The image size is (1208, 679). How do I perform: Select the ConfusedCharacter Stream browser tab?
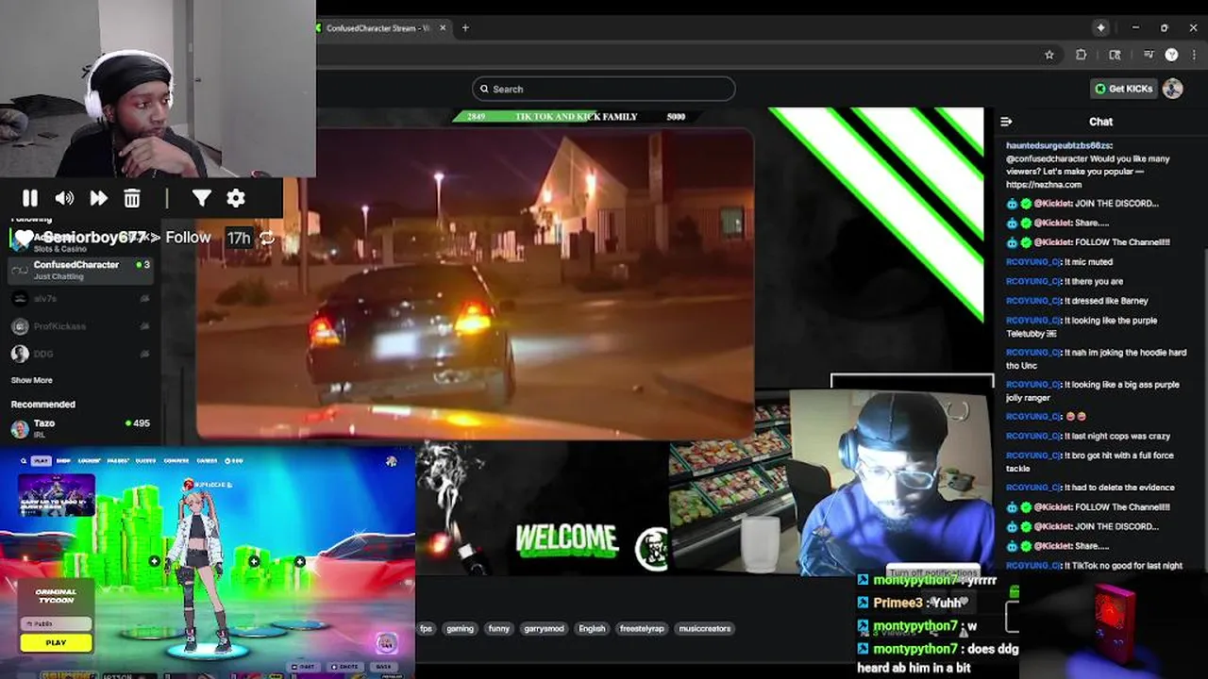pos(382,28)
